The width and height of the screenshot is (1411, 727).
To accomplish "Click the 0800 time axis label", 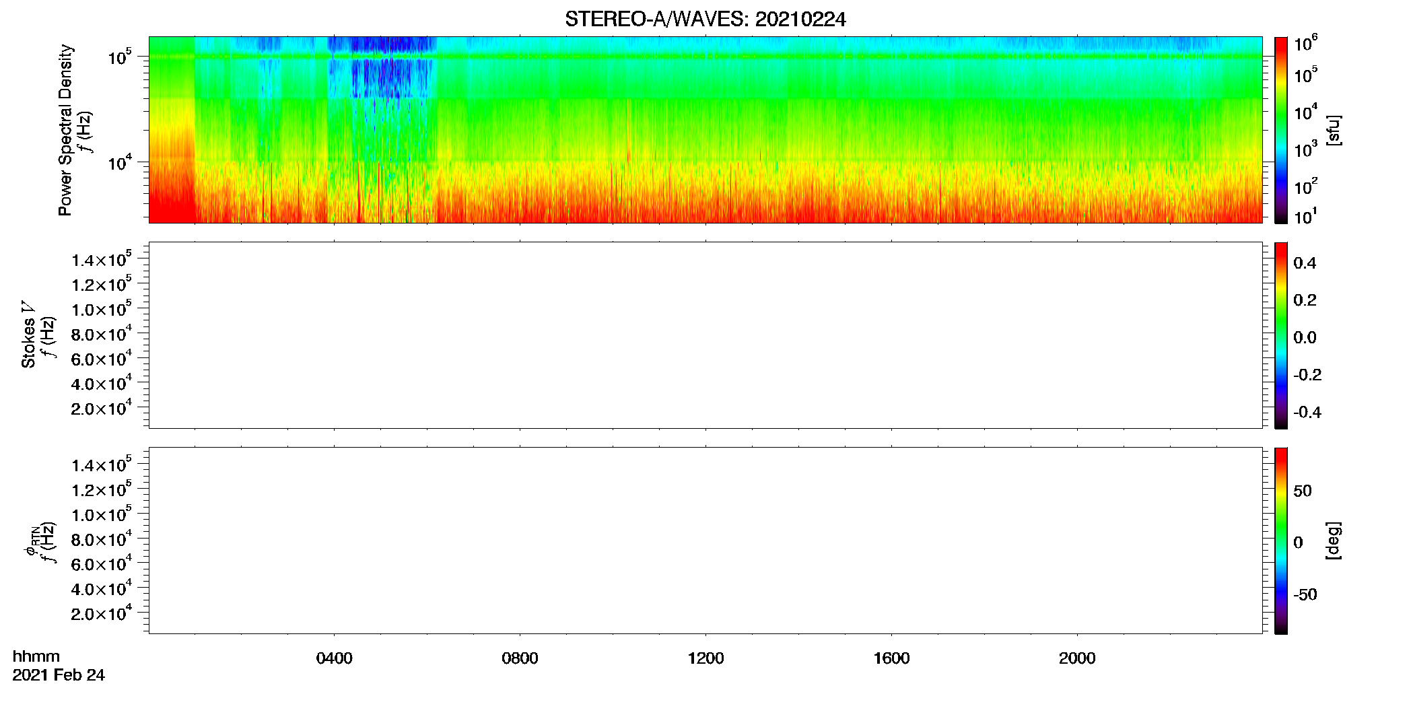I will pos(520,658).
